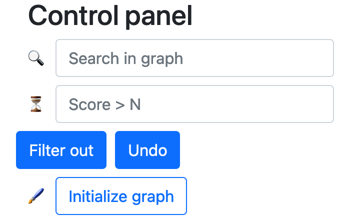Revert the last filter using Undo
The image size is (356, 219).
point(147,150)
